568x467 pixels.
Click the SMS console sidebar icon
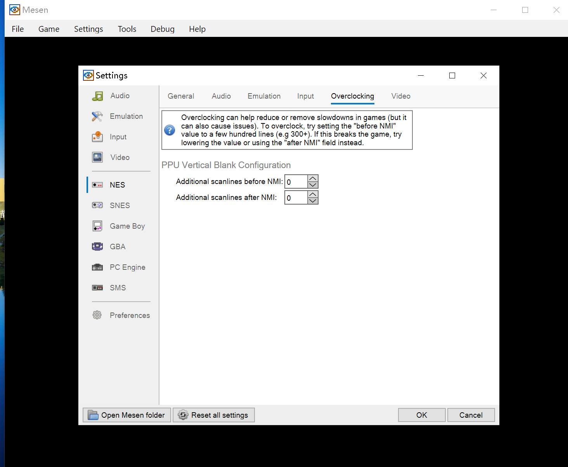click(x=97, y=288)
